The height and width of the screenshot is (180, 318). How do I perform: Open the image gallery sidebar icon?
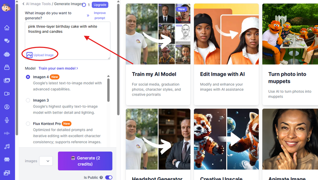[7, 80]
